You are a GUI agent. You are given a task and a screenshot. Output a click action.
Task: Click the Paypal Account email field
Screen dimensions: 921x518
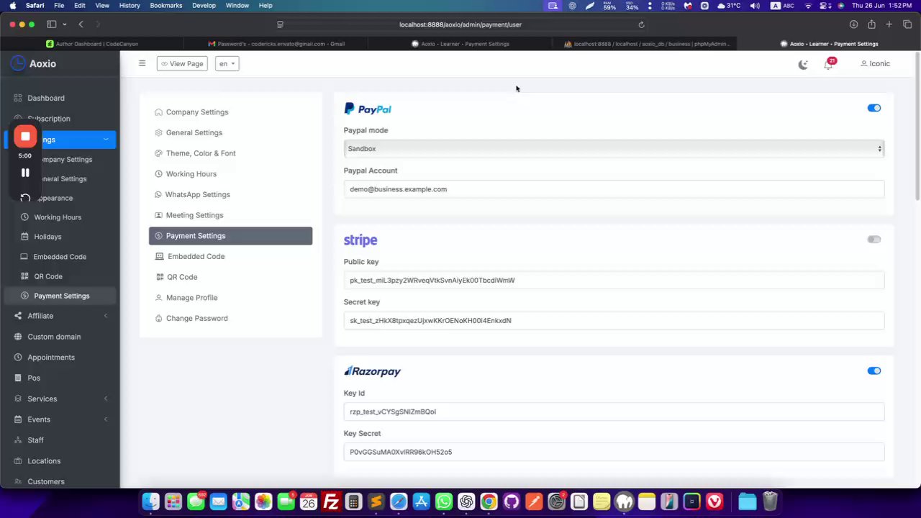coord(614,189)
